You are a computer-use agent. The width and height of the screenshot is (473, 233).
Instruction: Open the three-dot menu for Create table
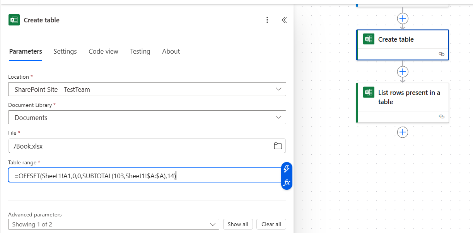pyautogui.click(x=267, y=20)
